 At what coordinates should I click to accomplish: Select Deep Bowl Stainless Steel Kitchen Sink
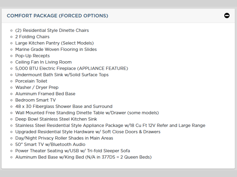56,119
